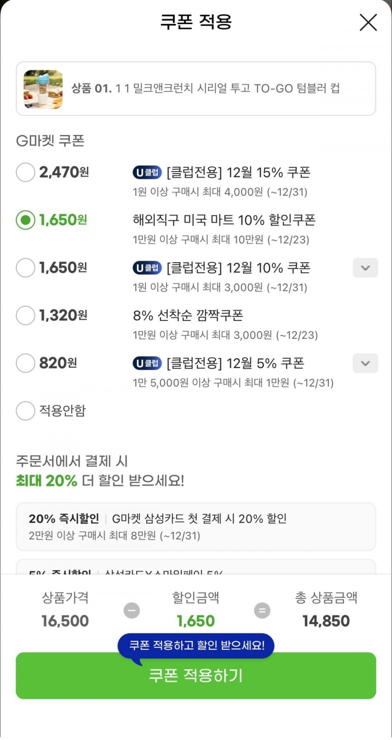Click the tumbler cup product thumbnail
Image resolution: width=392 pixels, height=740 pixels.
point(43,89)
